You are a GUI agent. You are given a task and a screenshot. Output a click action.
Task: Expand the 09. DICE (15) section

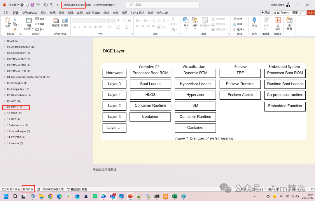coord(4,107)
